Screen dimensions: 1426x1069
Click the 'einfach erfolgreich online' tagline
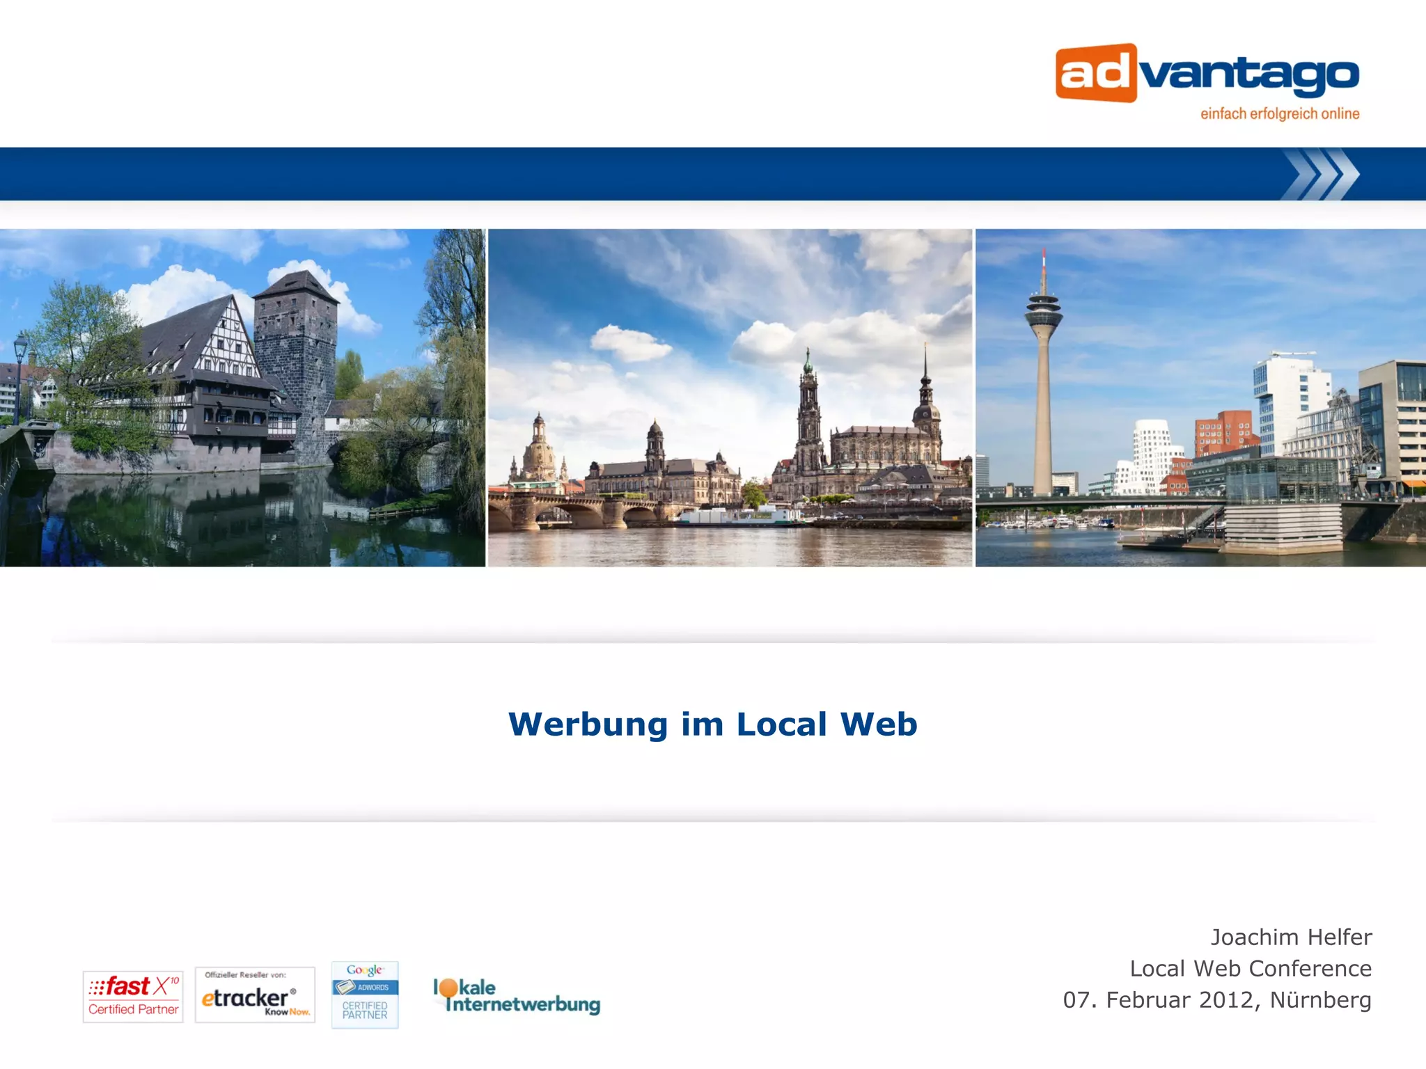pos(1280,114)
